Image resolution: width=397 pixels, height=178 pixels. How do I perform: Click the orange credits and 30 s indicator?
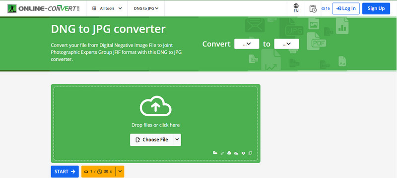[98, 172]
